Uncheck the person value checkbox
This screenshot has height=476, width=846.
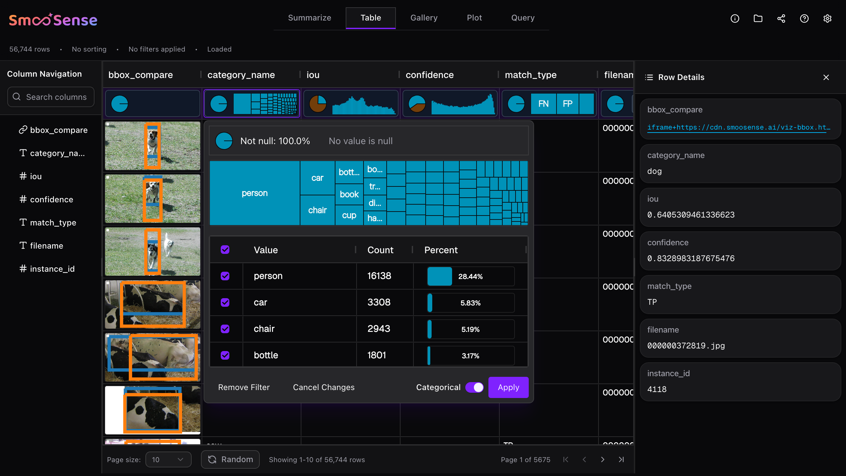click(x=225, y=276)
